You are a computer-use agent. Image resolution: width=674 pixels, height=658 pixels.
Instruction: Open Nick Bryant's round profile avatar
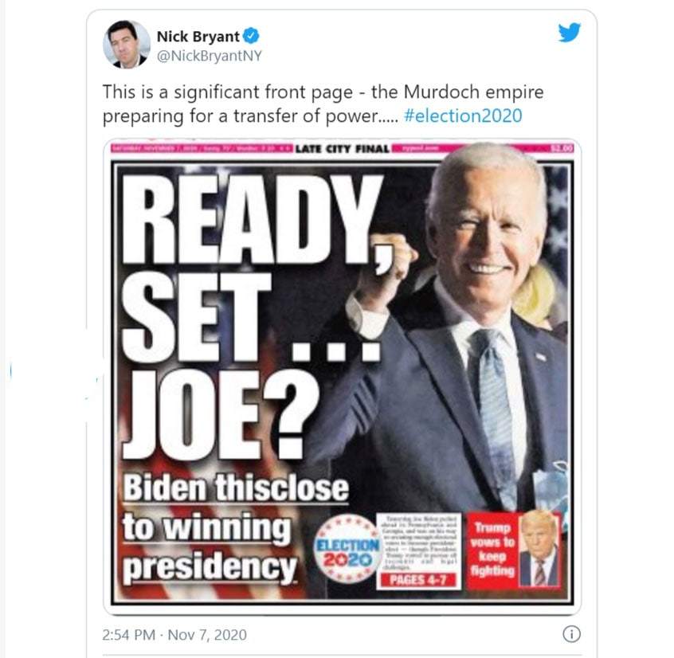pyautogui.click(x=127, y=44)
